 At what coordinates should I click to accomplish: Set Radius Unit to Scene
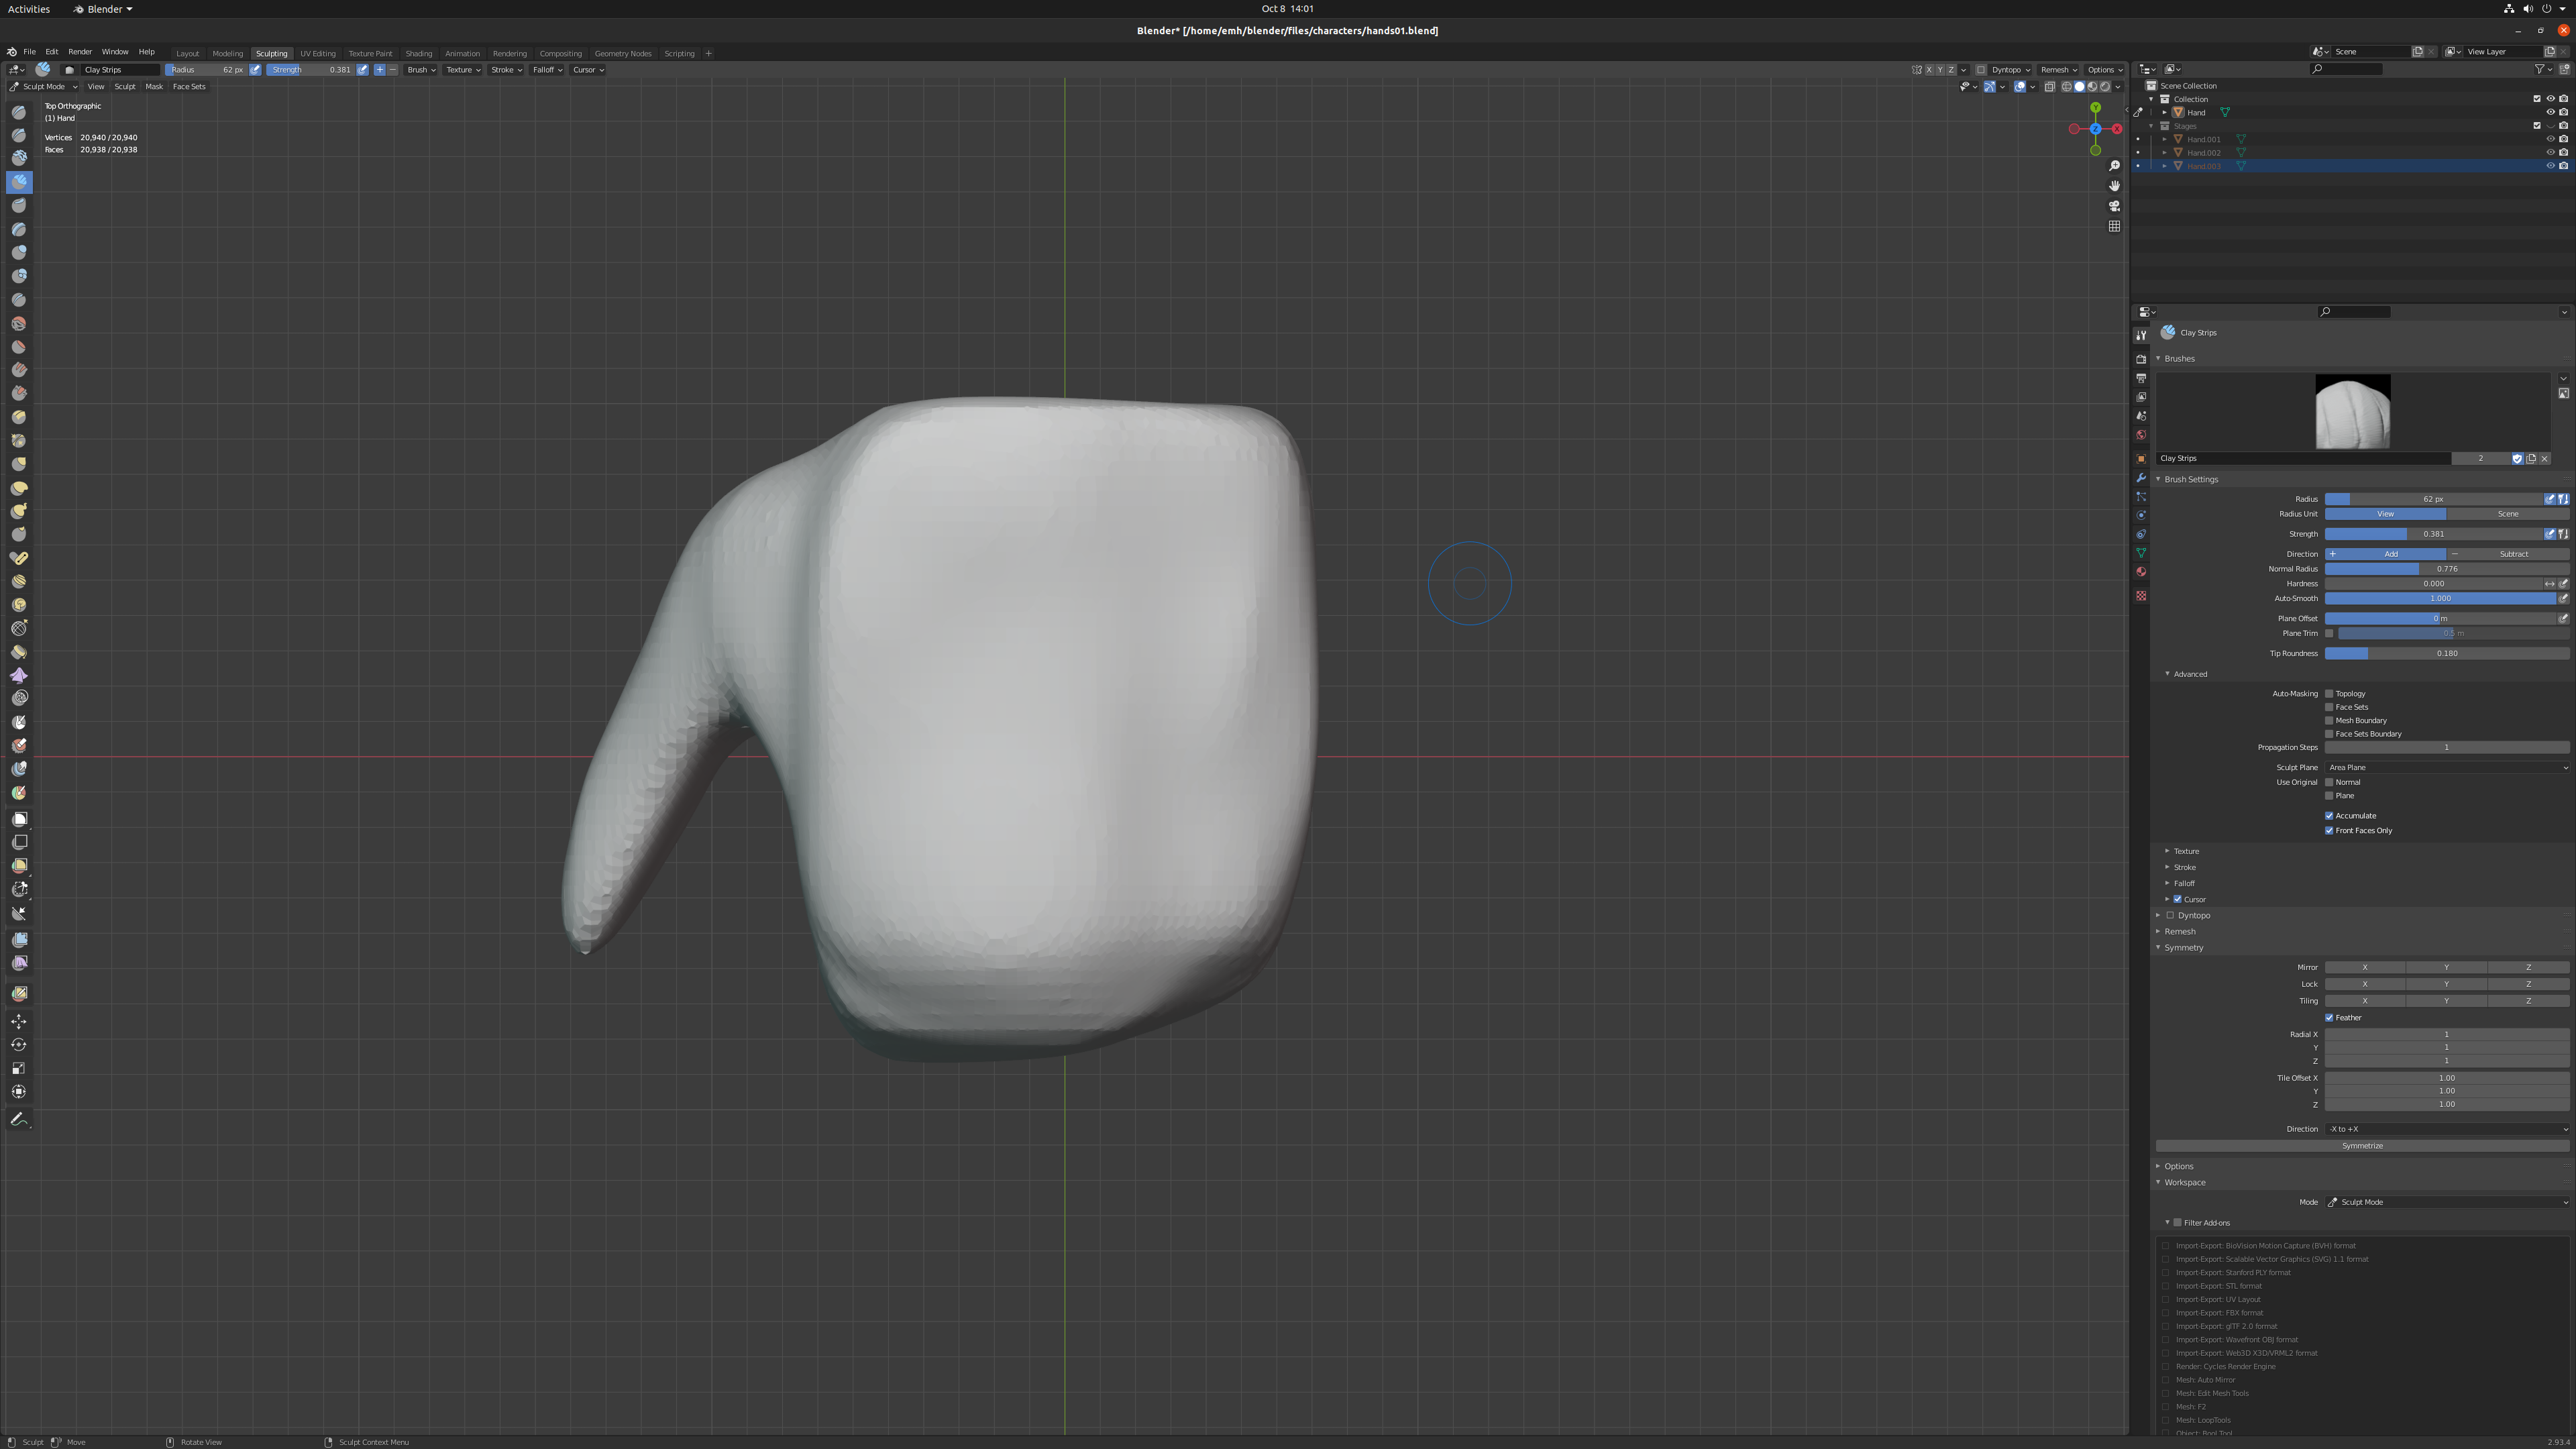pyautogui.click(x=2507, y=514)
